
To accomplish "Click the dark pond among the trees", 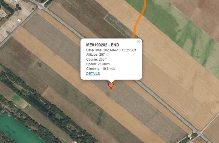I will [38, 103].
